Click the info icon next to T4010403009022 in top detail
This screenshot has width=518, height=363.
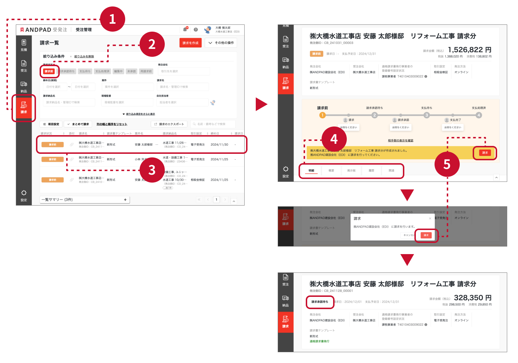[426, 76]
